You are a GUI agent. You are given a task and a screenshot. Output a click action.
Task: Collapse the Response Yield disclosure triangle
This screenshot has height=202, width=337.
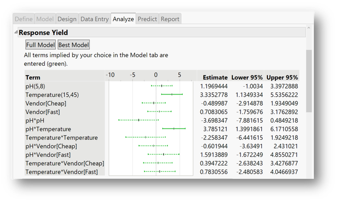point(15,33)
